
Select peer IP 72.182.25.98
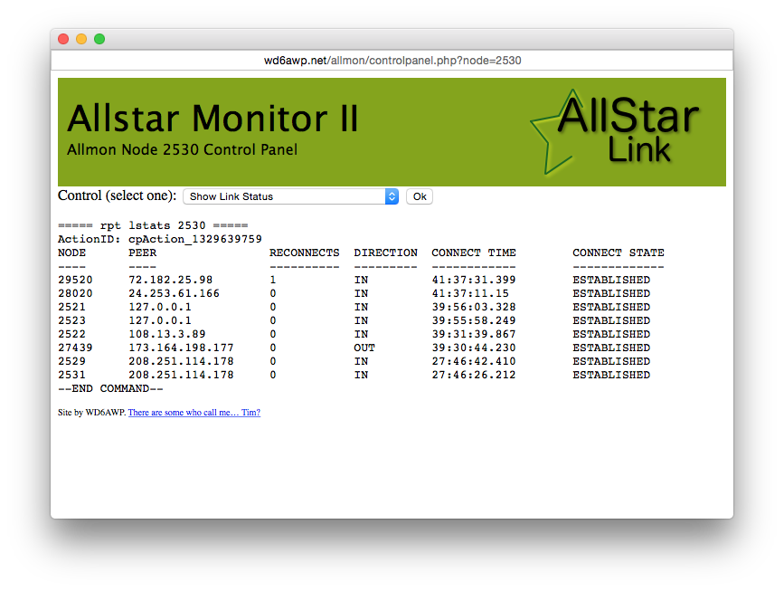171,280
